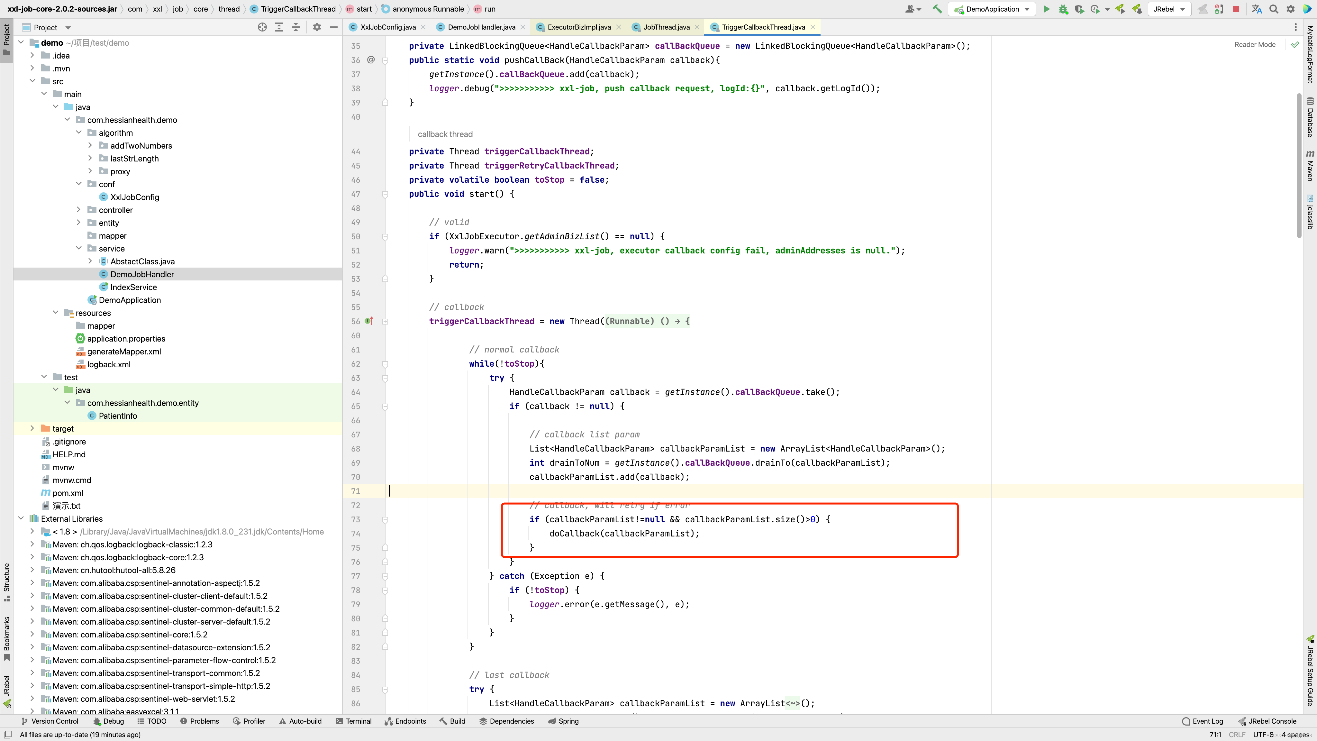Collapse all nodes in the Project panel

296,27
